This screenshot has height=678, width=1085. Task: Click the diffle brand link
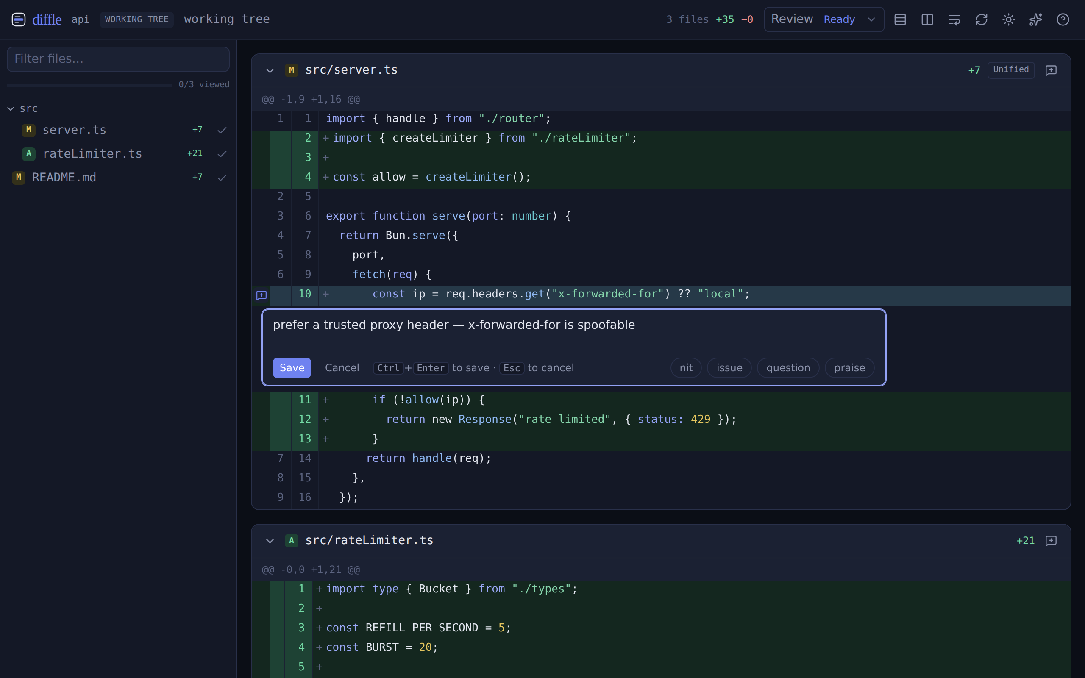point(47,19)
